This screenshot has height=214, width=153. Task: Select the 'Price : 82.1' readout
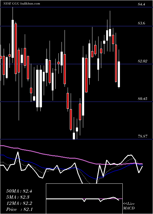click(19, 209)
